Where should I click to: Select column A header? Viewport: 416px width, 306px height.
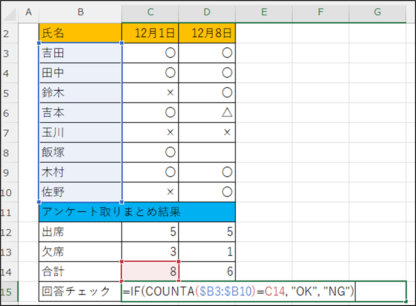pyautogui.click(x=28, y=12)
